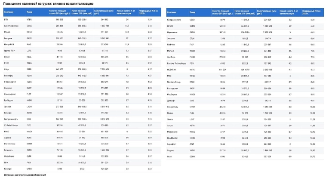This screenshot has width=326, height=178.
Task: Click the Компания header in left table
Action: click(9, 13)
